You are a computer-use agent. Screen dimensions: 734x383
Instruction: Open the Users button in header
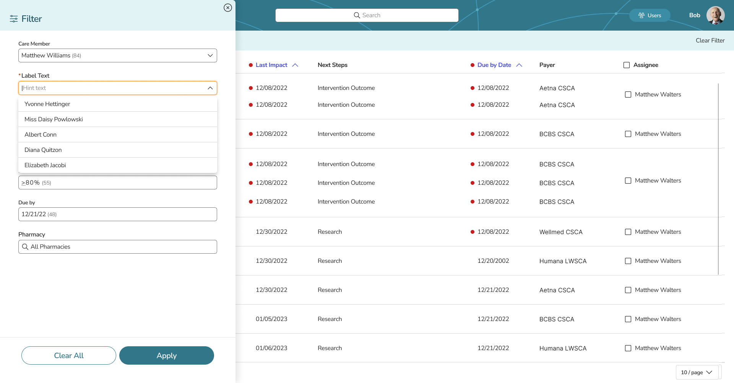tap(650, 15)
